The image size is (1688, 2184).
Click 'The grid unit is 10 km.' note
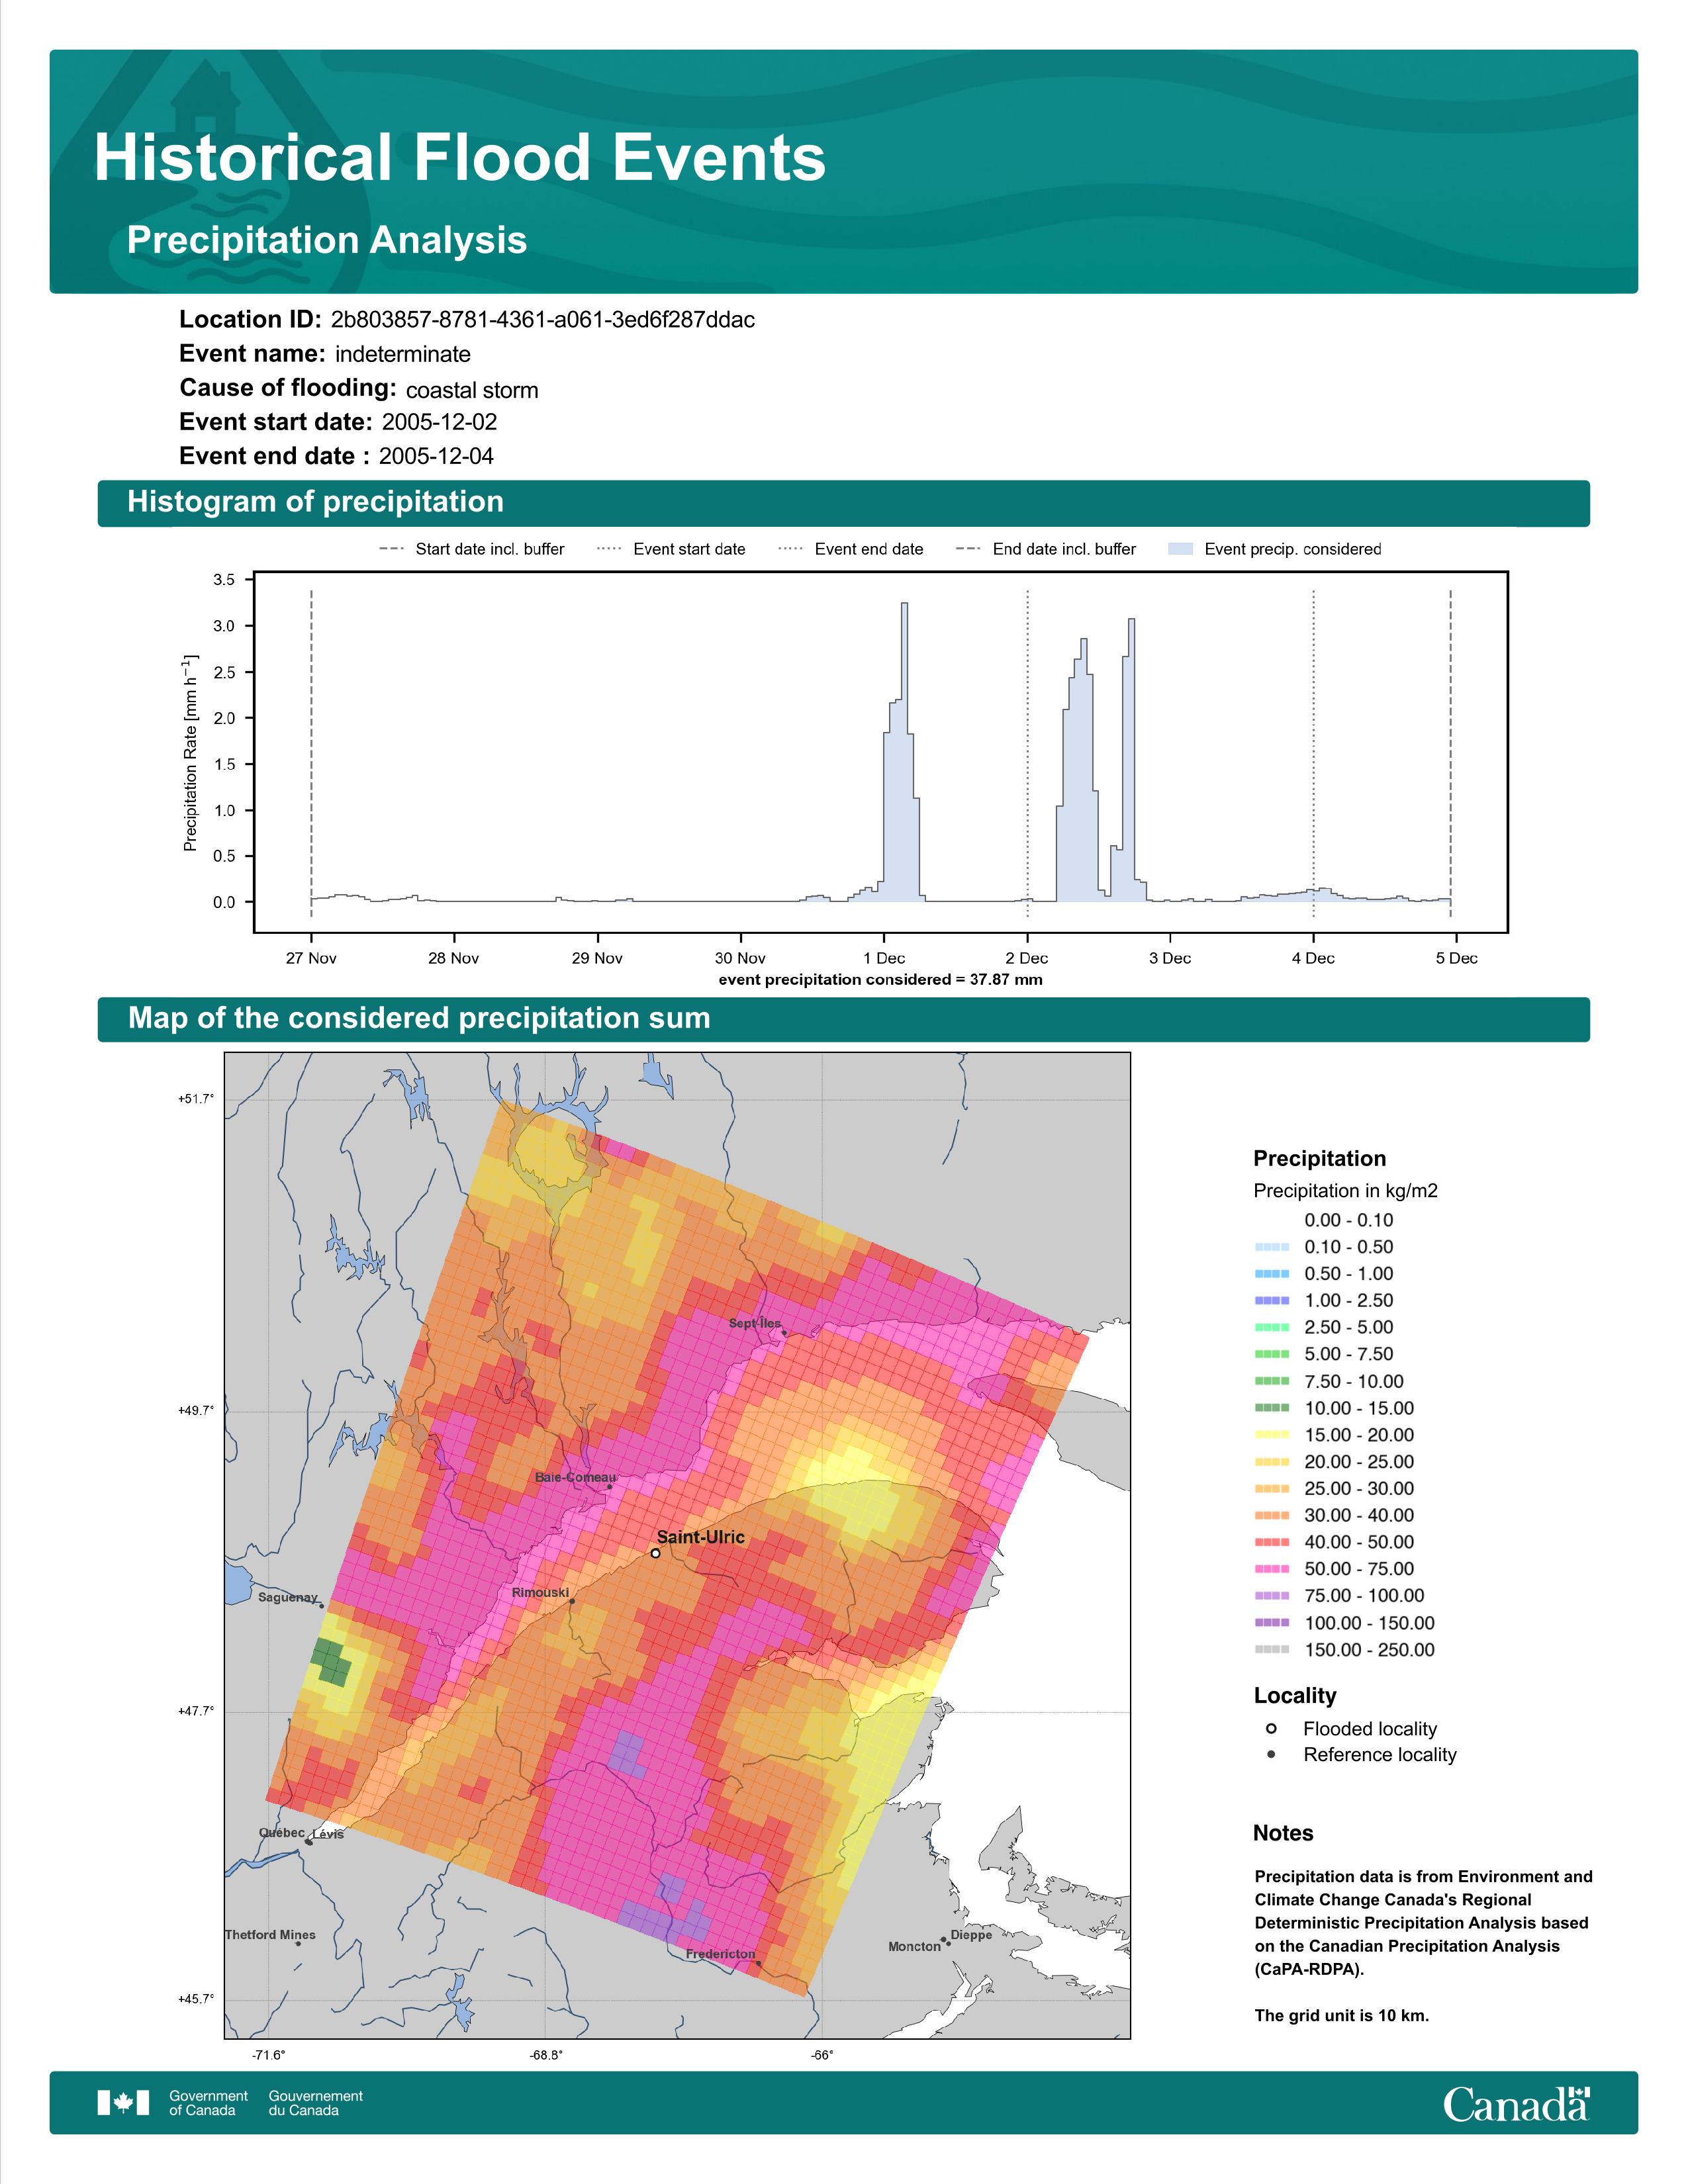click(x=1342, y=2015)
